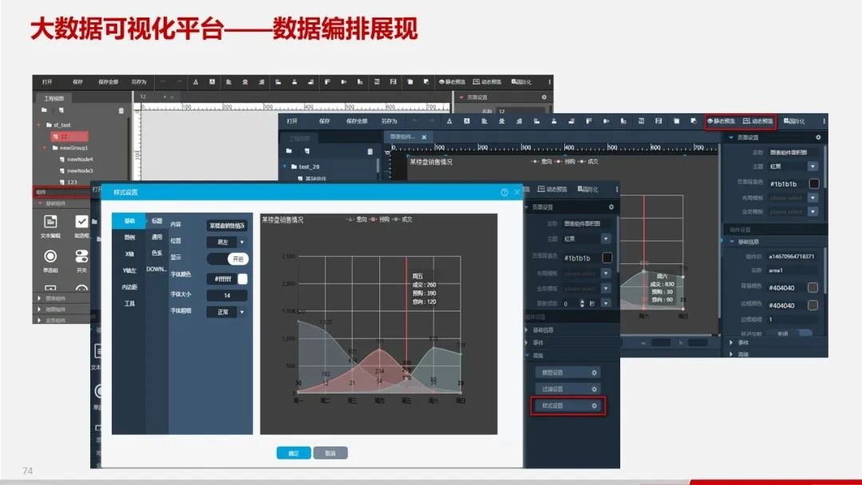The height and width of the screenshot is (485, 862).
Task: Close the 图表组件 tab in right window
Action: [x=424, y=137]
